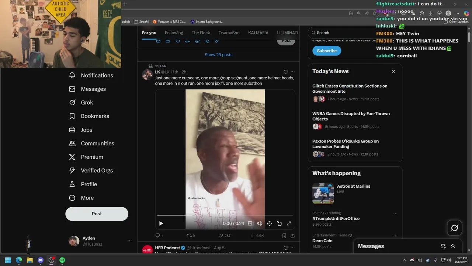Repost LK's post
Viewport: 472px width, 266px height.
tap(191, 235)
